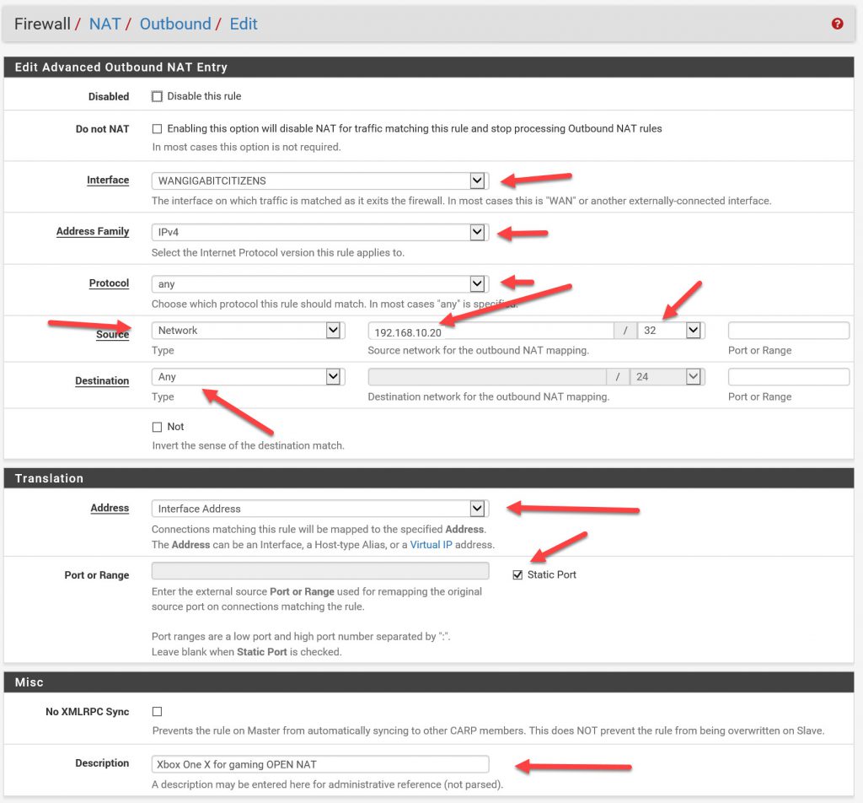This screenshot has width=863, height=803.
Task: Click the Edit breadcrumb link
Action: point(244,24)
